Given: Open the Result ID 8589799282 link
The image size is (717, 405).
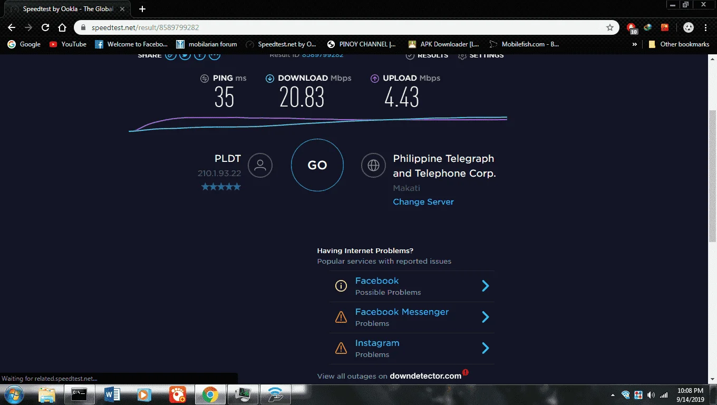Looking at the screenshot, I should (x=323, y=55).
